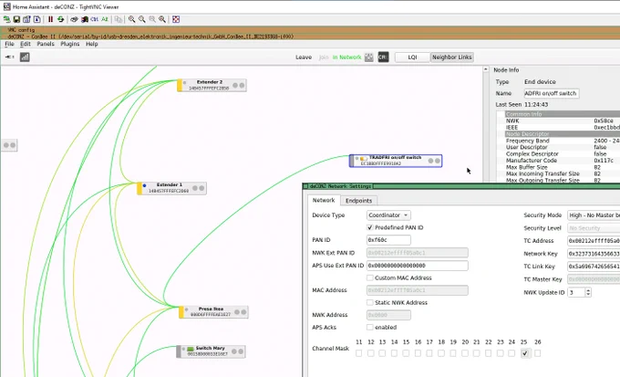Click the USB connection icon in deCONZ toolbar
This screenshot has height=377, width=620.
(x=9, y=57)
